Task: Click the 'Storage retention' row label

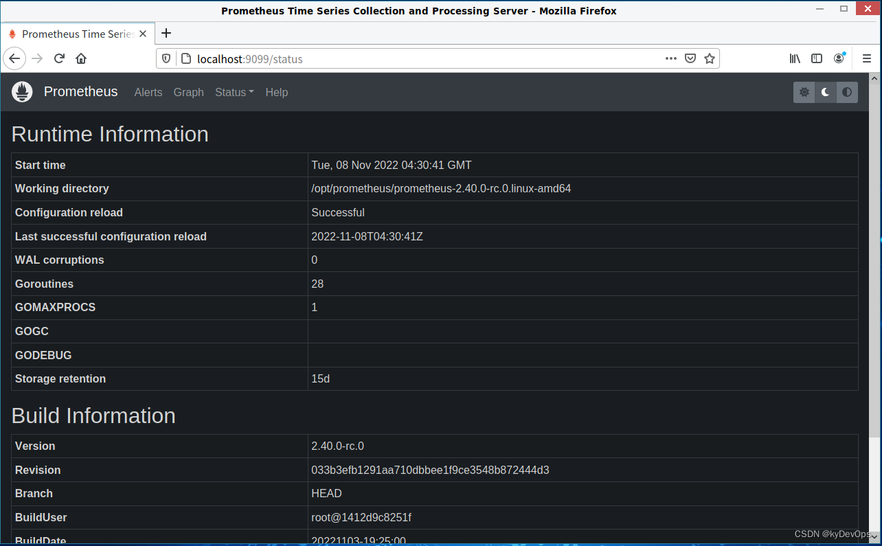Action: pos(60,378)
